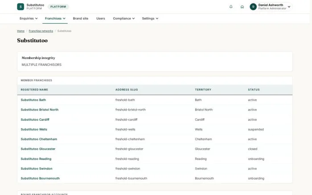Click Daniel Ashworth's avatar circle

[253, 7]
